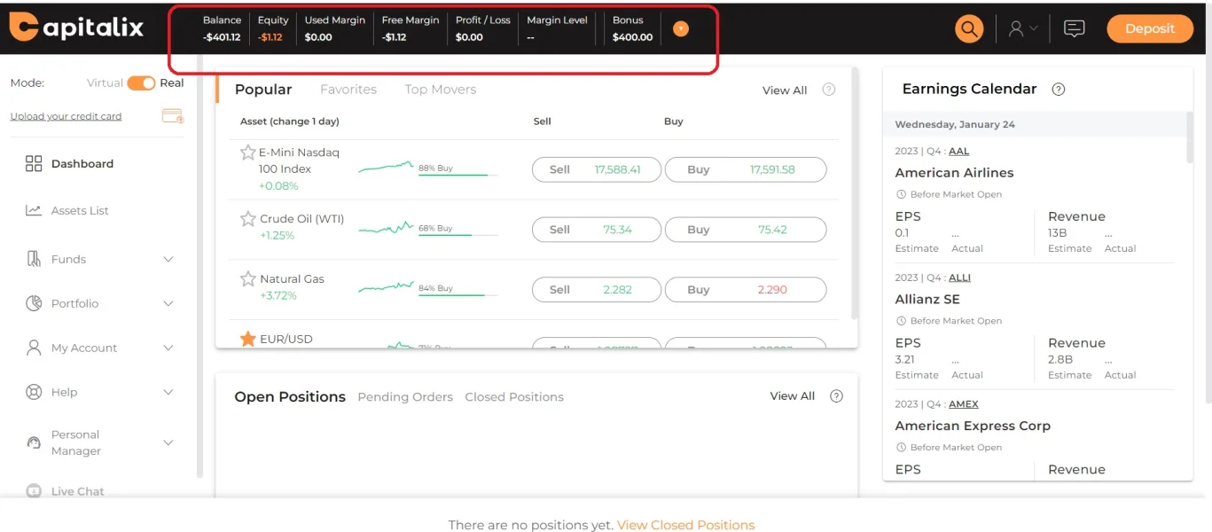
Task: Open the chat messages icon in header
Action: (x=1074, y=28)
